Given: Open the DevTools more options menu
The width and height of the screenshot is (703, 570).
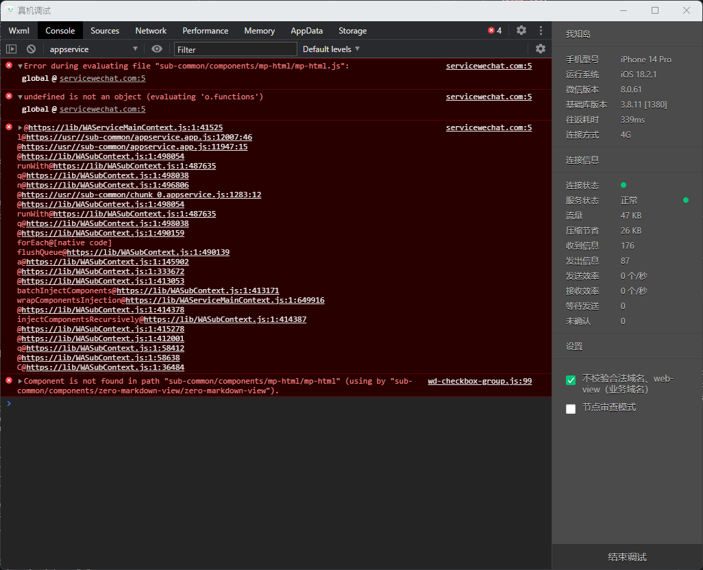Looking at the screenshot, I should tap(541, 30).
